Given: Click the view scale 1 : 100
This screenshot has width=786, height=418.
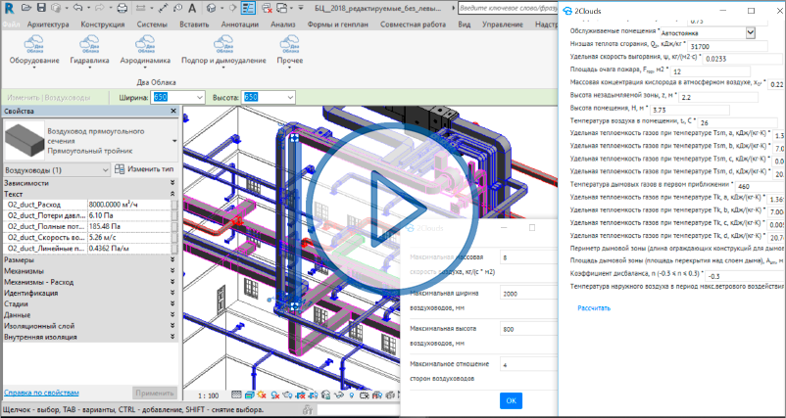Looking at the screenshot, I should (208, 395).
